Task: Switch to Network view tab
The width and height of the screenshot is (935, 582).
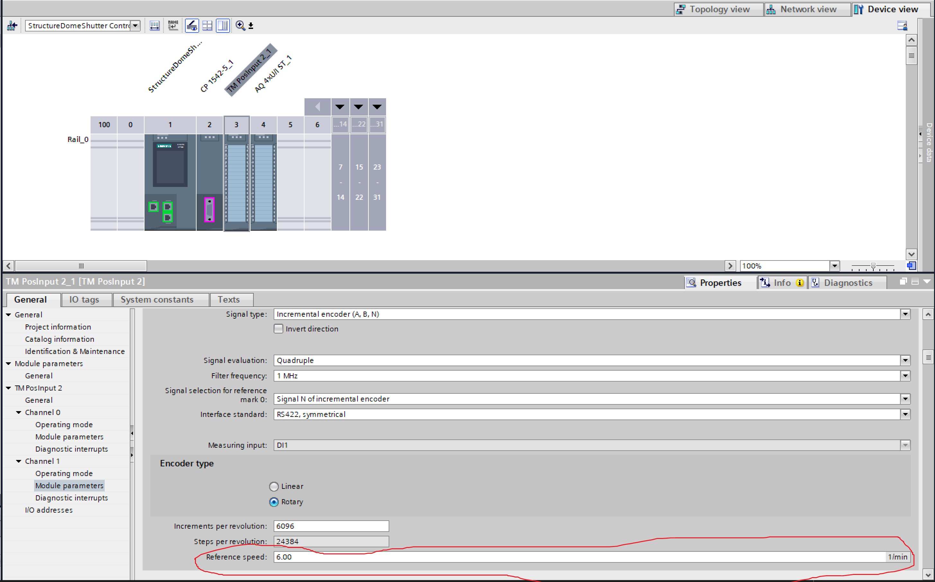Action: [x=803, y=9]
